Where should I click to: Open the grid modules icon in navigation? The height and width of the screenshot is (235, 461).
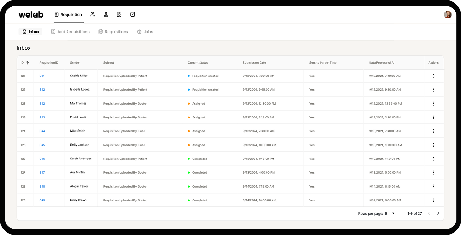119,14
